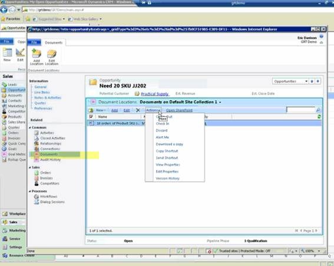This screenshot has height=266, width=334.
Task: Click the Edit Location ribbon icon
Action: tap(52, 57)
